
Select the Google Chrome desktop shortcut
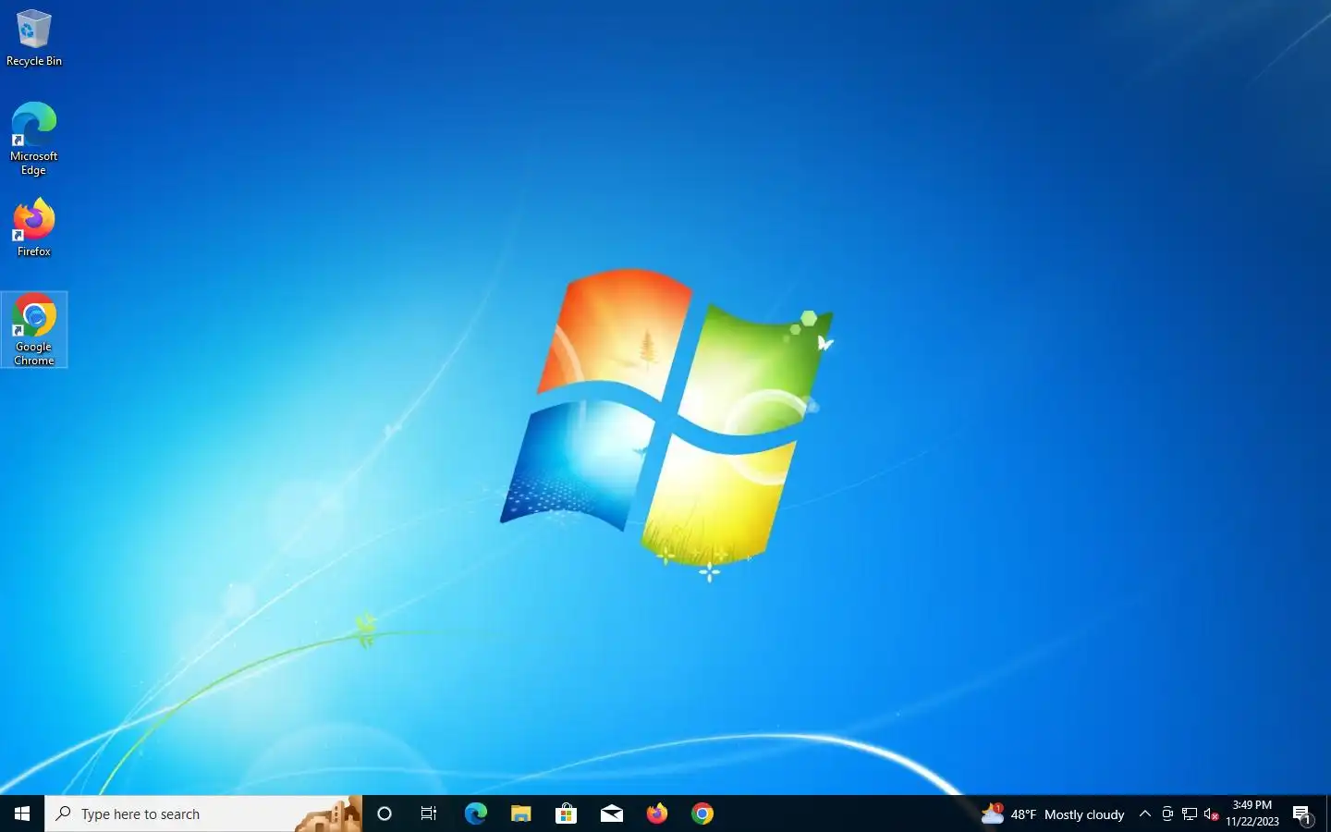(x=34, y=330)
